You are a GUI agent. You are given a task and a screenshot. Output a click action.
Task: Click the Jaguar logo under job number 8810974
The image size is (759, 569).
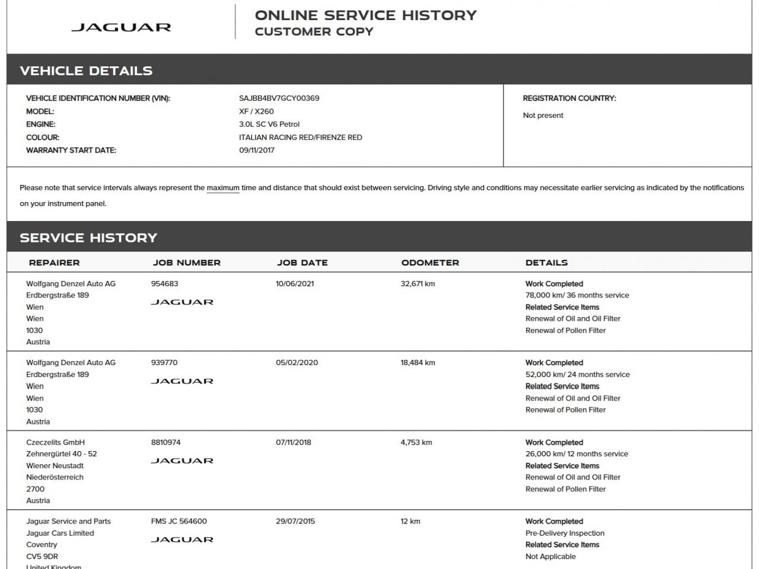point(182,461)
